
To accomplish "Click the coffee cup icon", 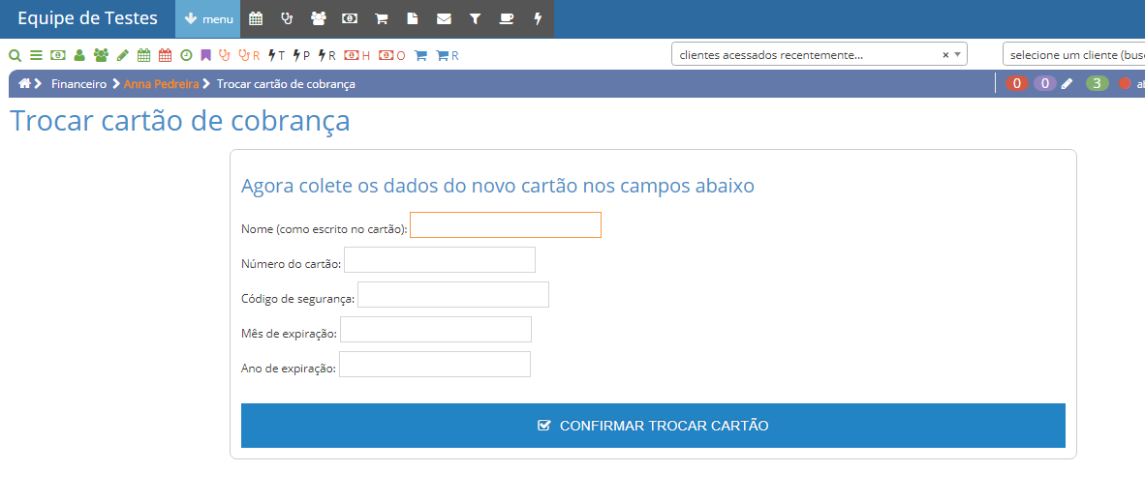I will click(506, 18).
